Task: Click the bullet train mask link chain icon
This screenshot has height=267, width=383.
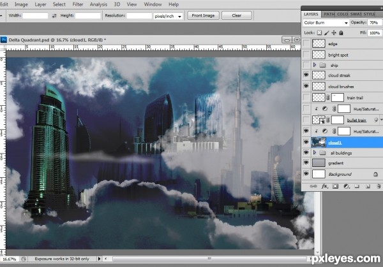Action: pyautogui.click(x=328, y=120)
